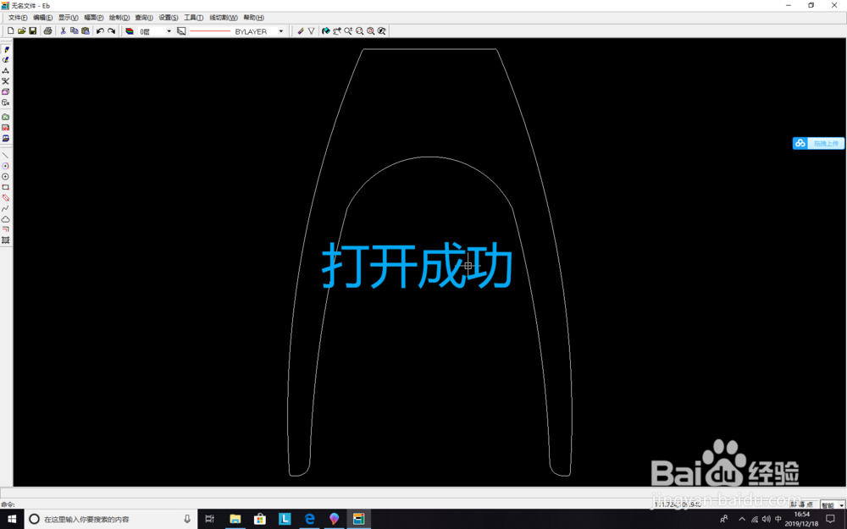Select the Circle drawing tool
This screenshot has width=847, height=529.
pyautogui.click(x=5, y=177)
